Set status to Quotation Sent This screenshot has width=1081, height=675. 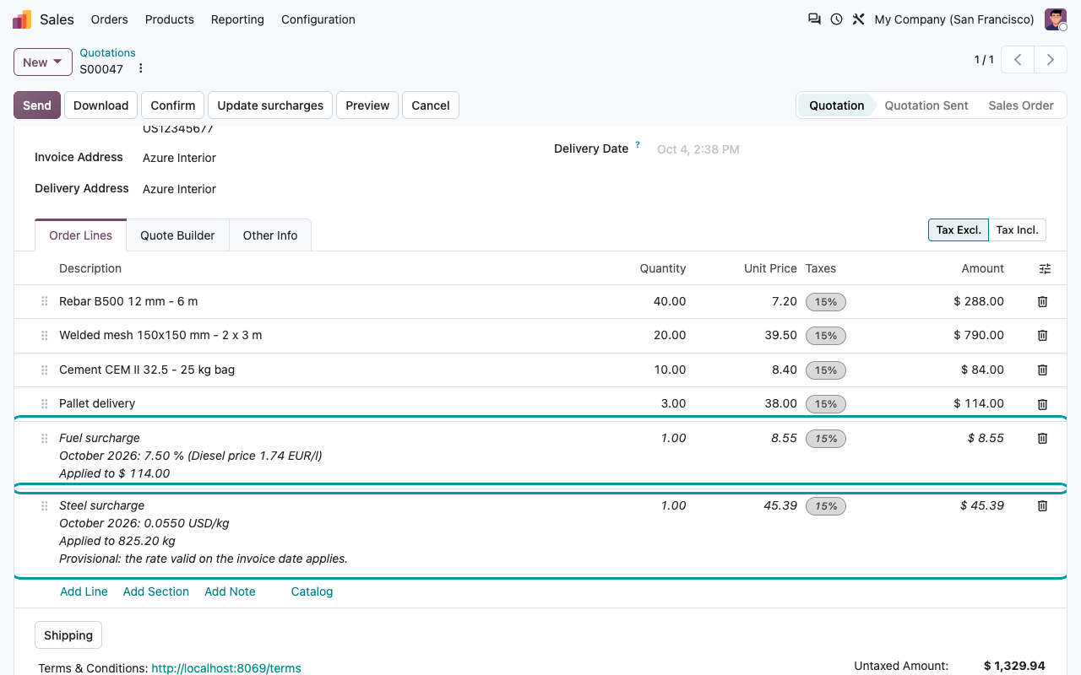(926, 105)
